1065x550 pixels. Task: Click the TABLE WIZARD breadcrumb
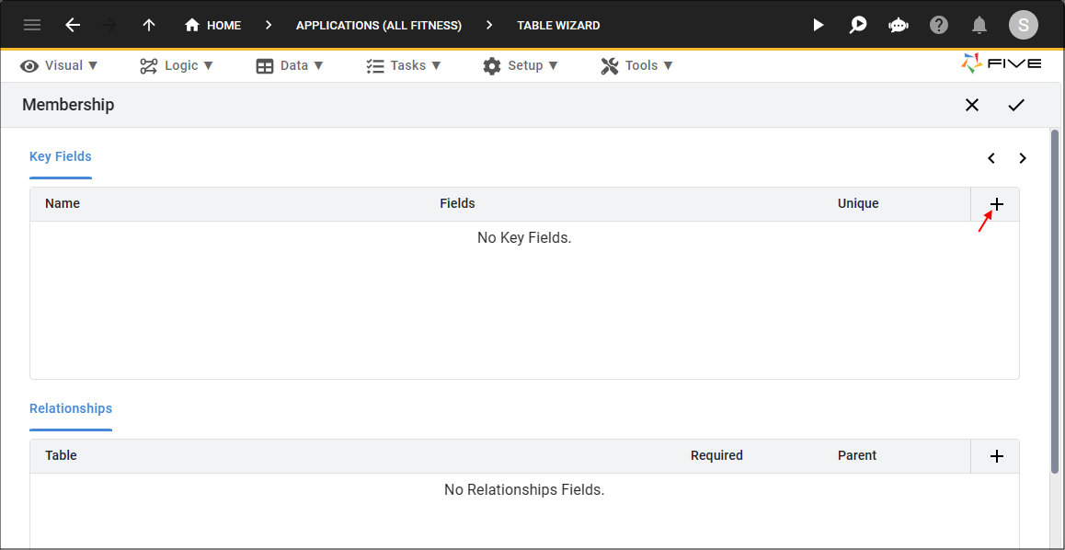(x=558, y=25)
